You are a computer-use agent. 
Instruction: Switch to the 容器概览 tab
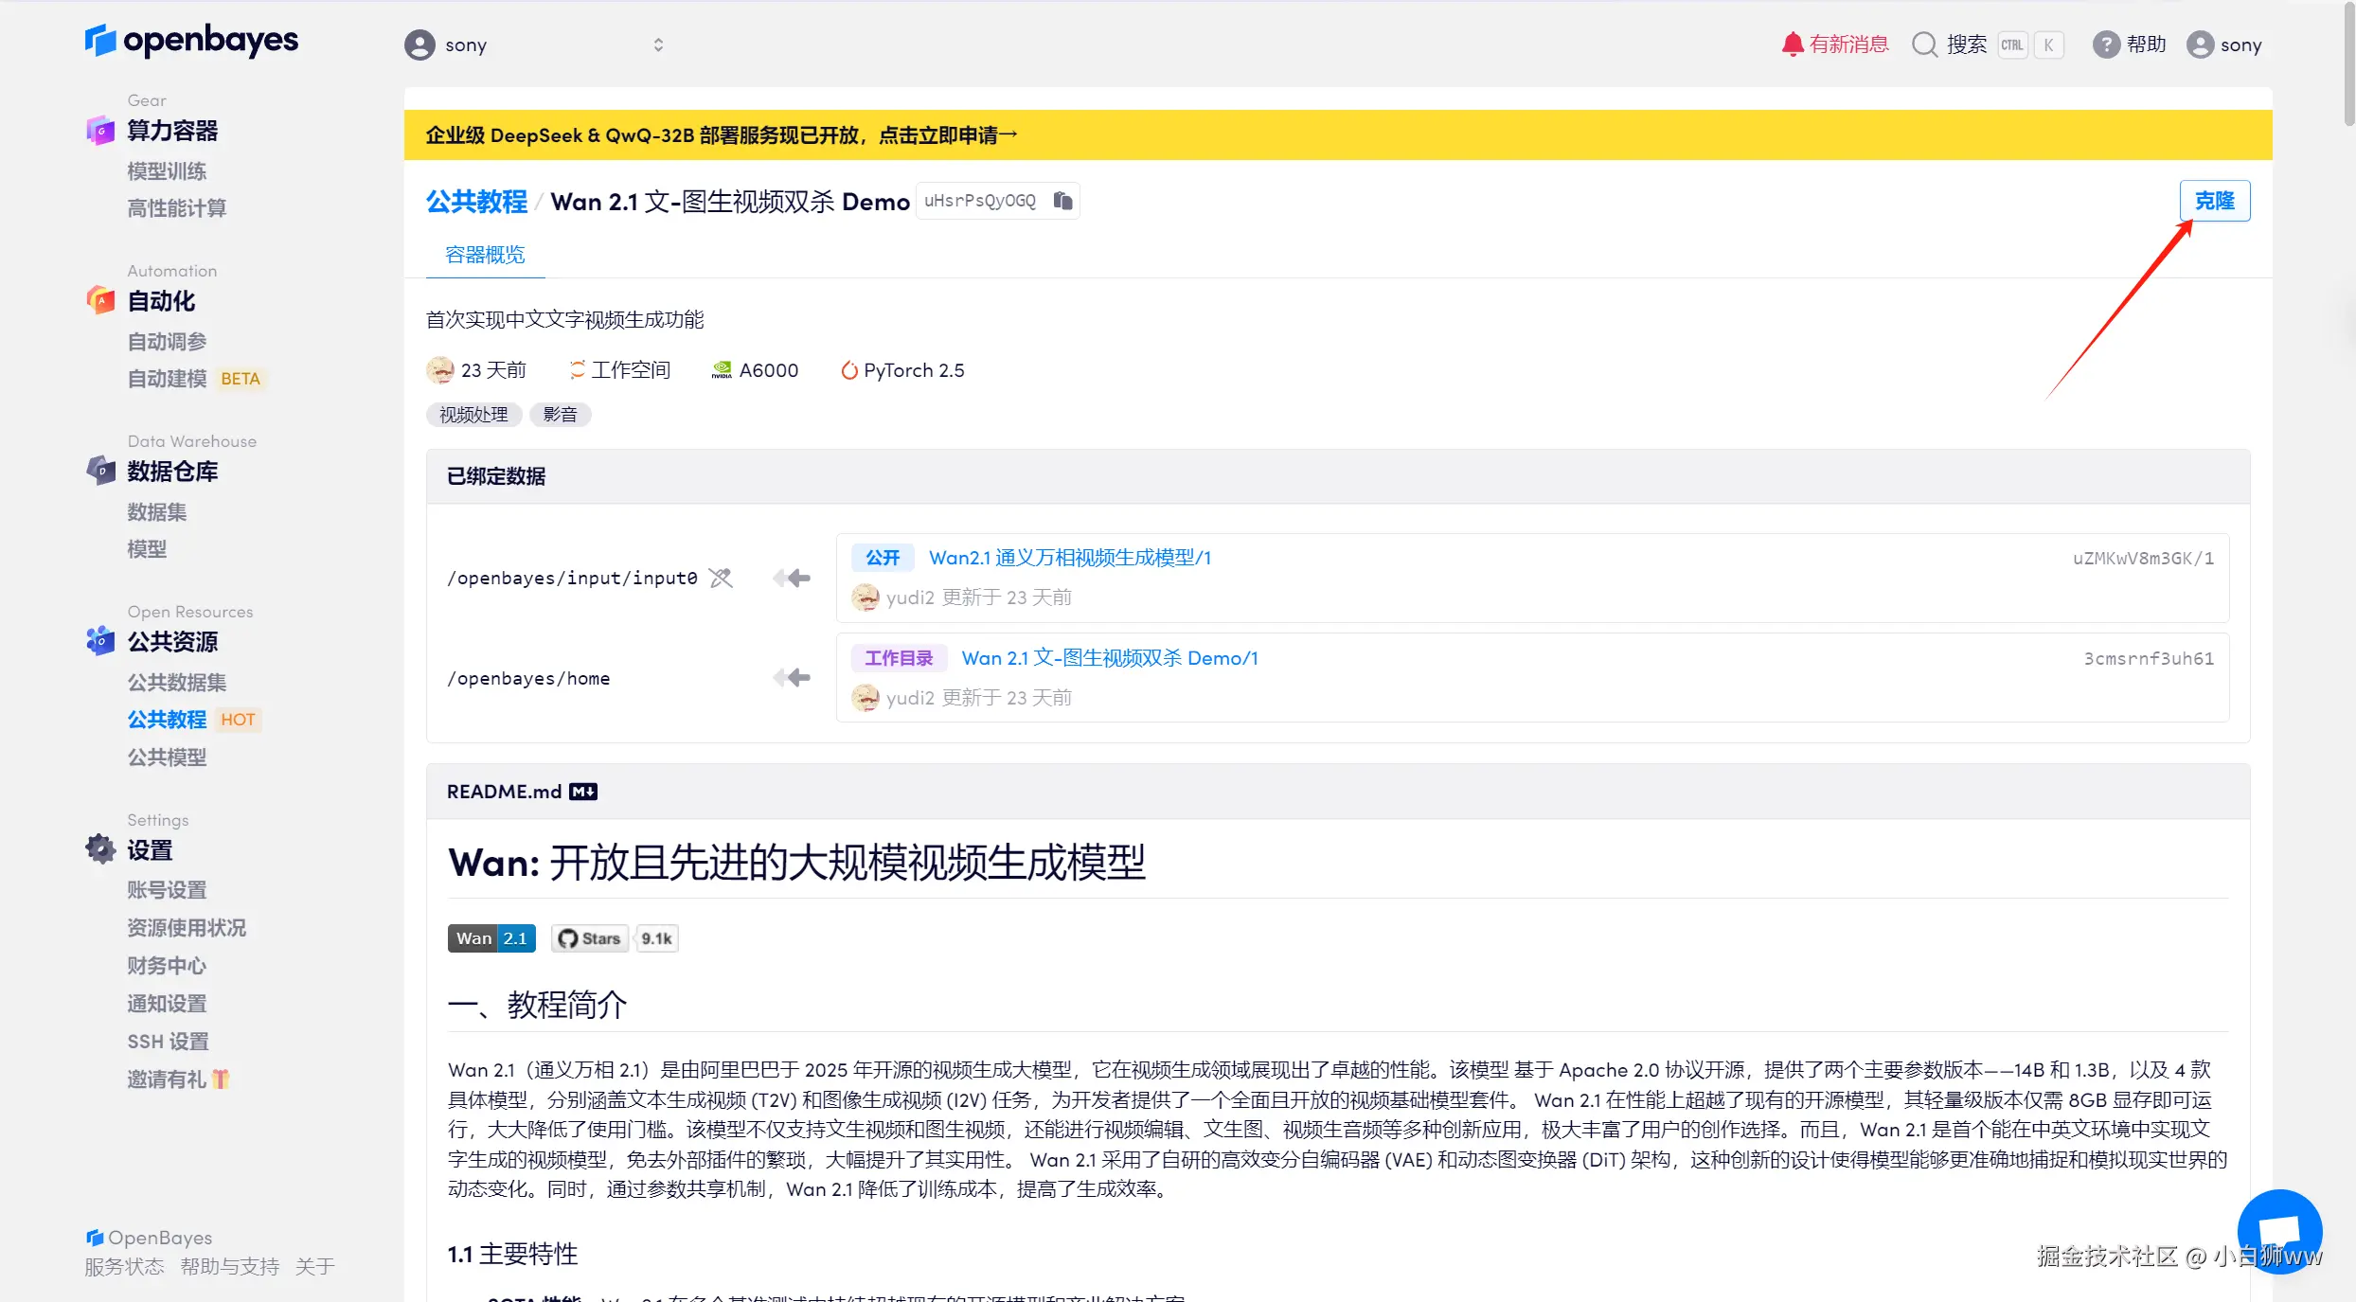pos(485,255)
